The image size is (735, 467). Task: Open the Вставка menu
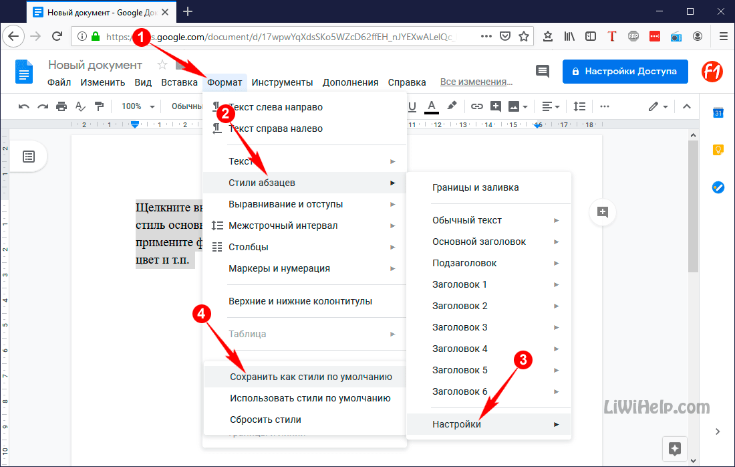click(179, 82)
